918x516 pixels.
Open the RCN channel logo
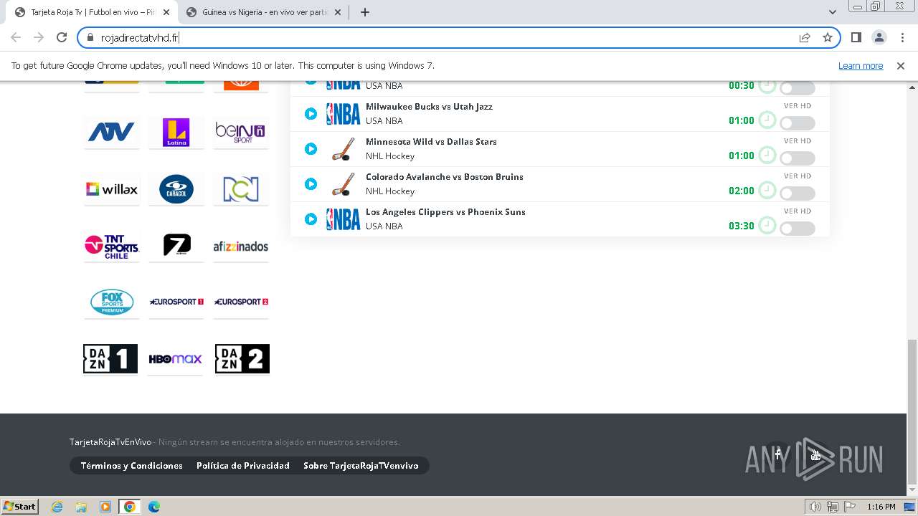pyautogui.click(x=241, y=189)
